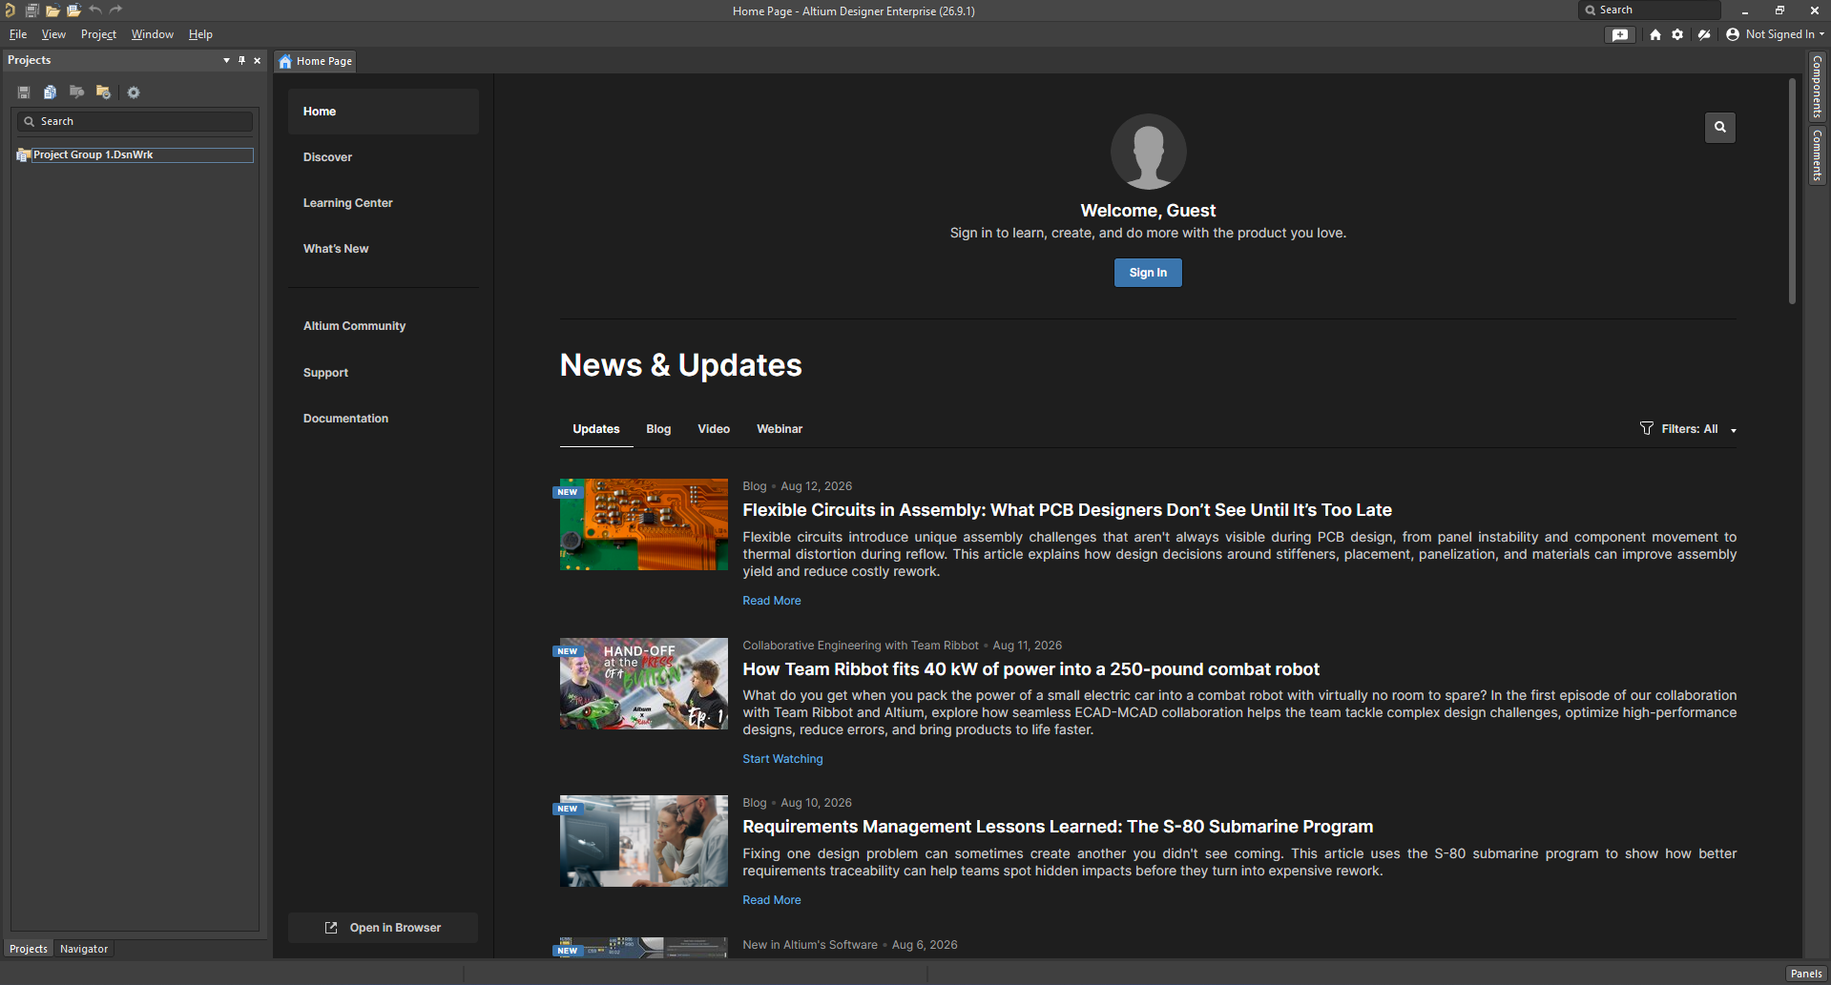Viewport: 1831px width, 985px height.
Task: Click the magnifier search button on Home Page
Action: 1720,127
